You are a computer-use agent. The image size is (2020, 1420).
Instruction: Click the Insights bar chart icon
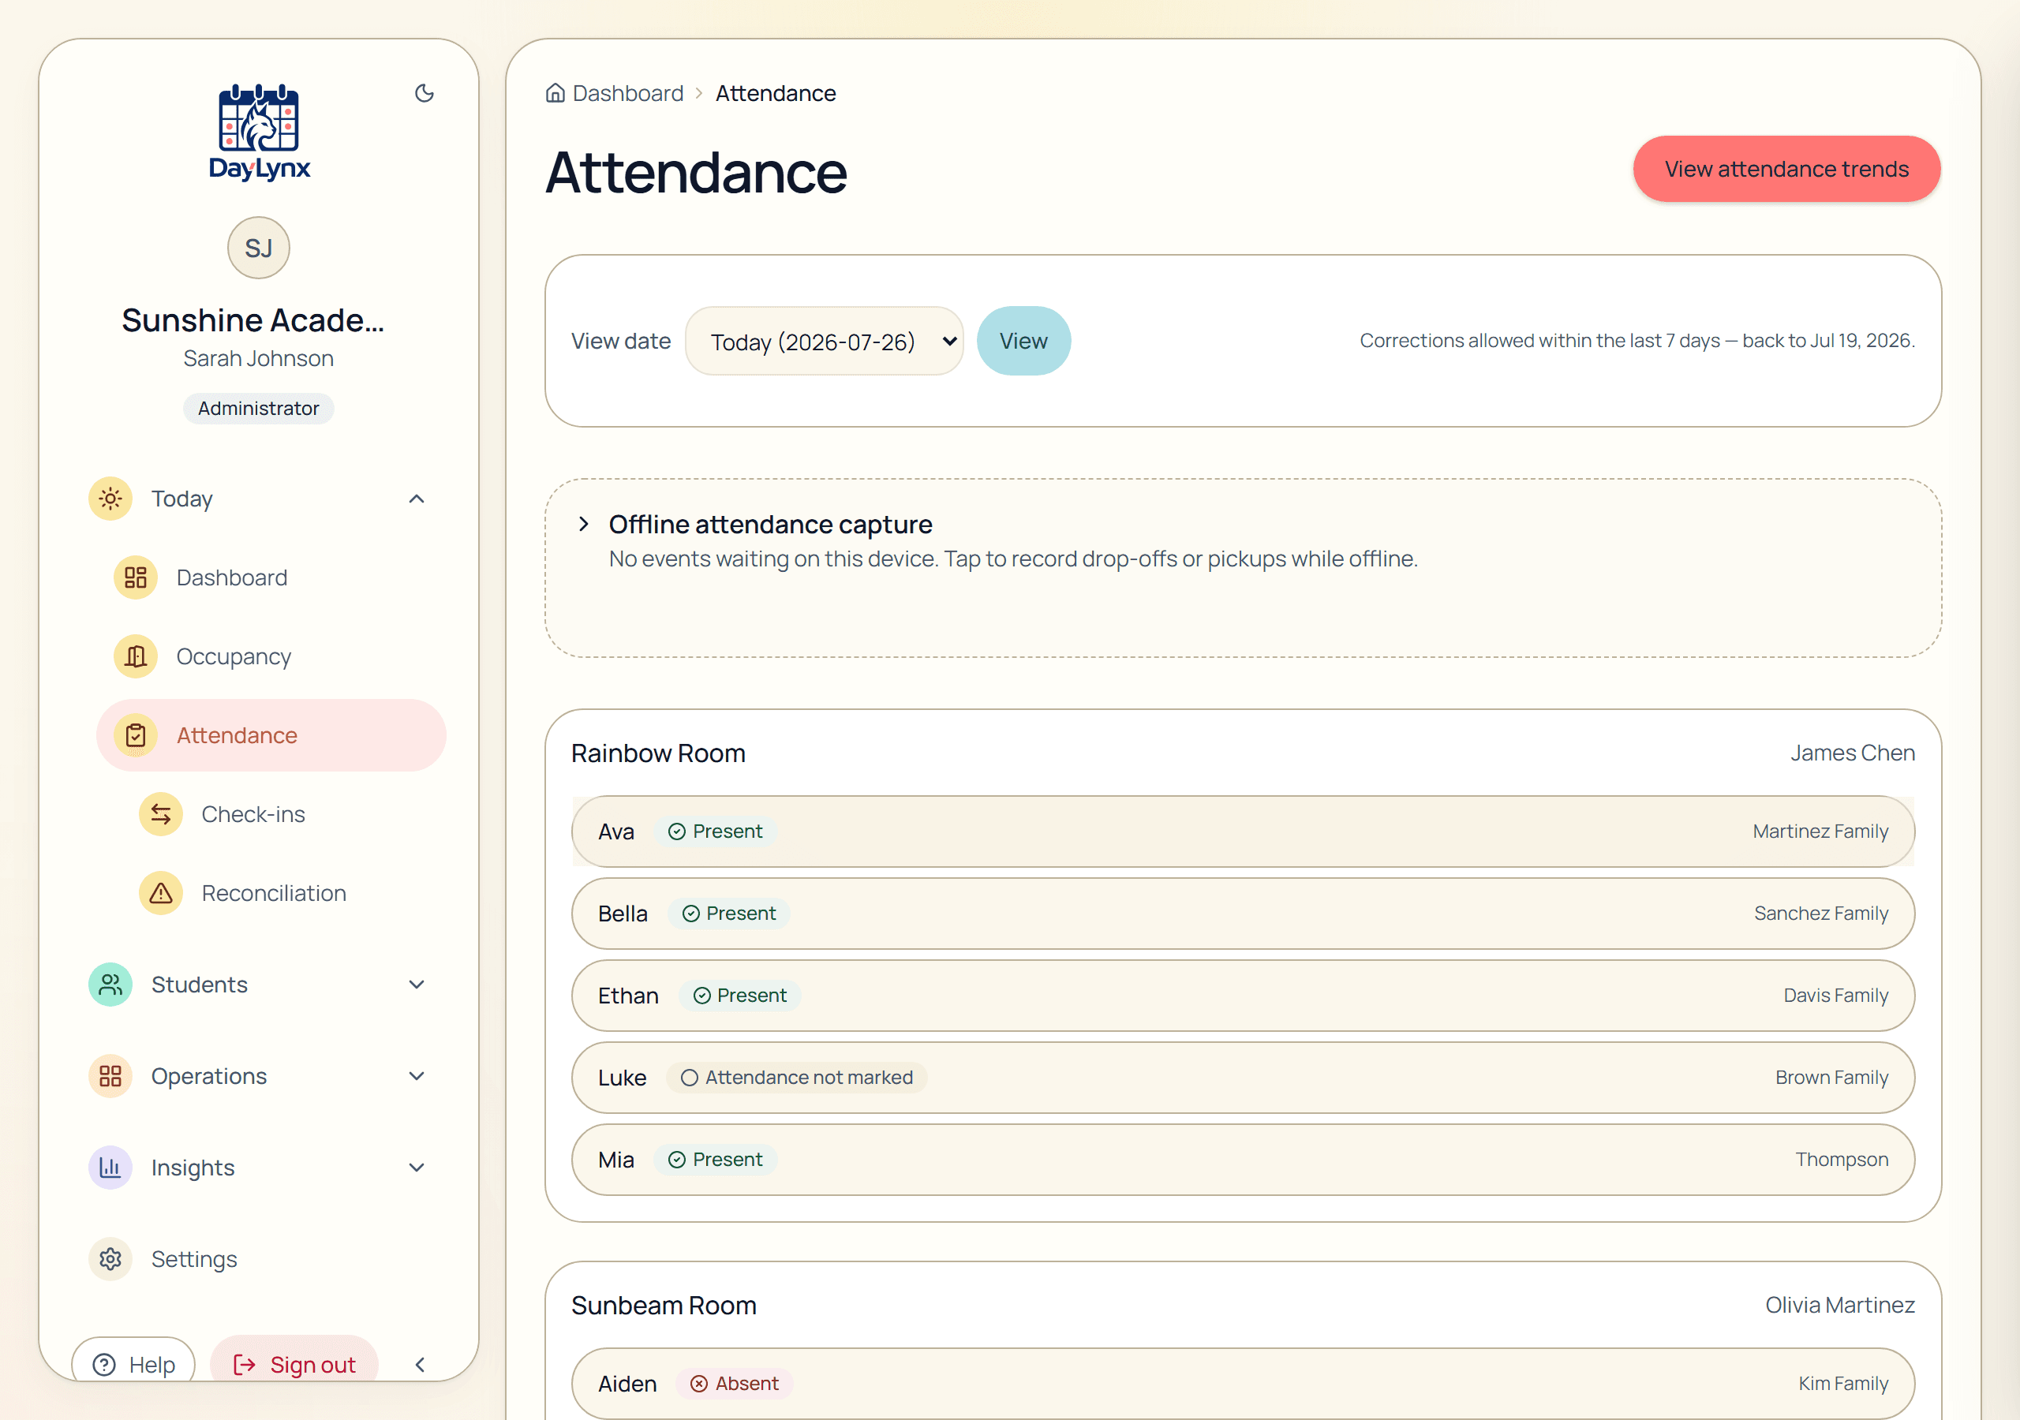pos(110,1168)
